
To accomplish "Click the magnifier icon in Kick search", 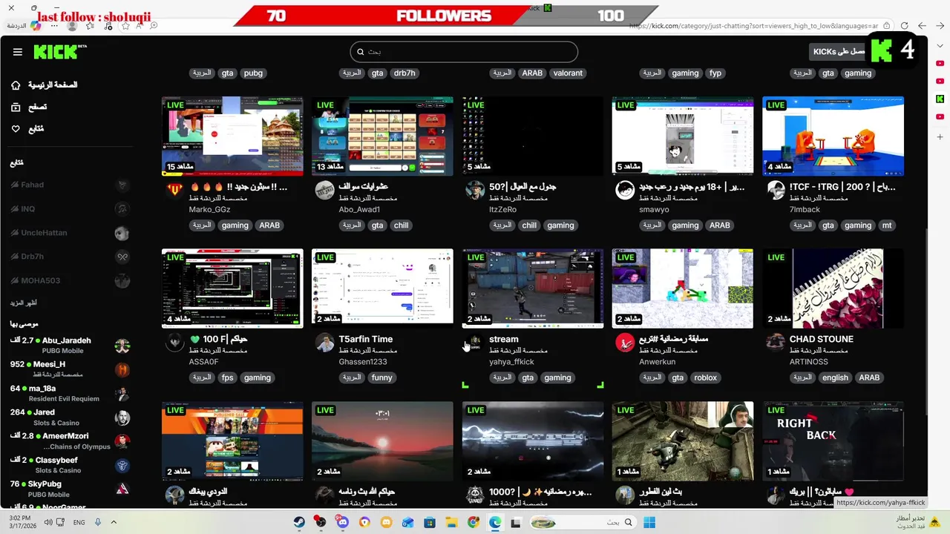I will point(361,52).
